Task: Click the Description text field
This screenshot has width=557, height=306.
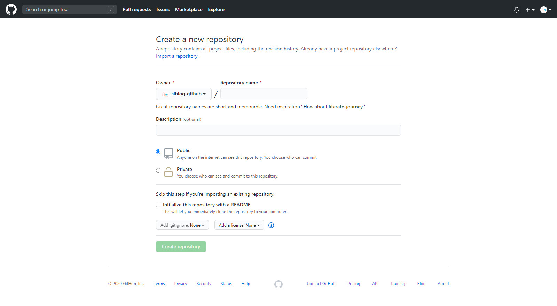Action: [278, 130]
